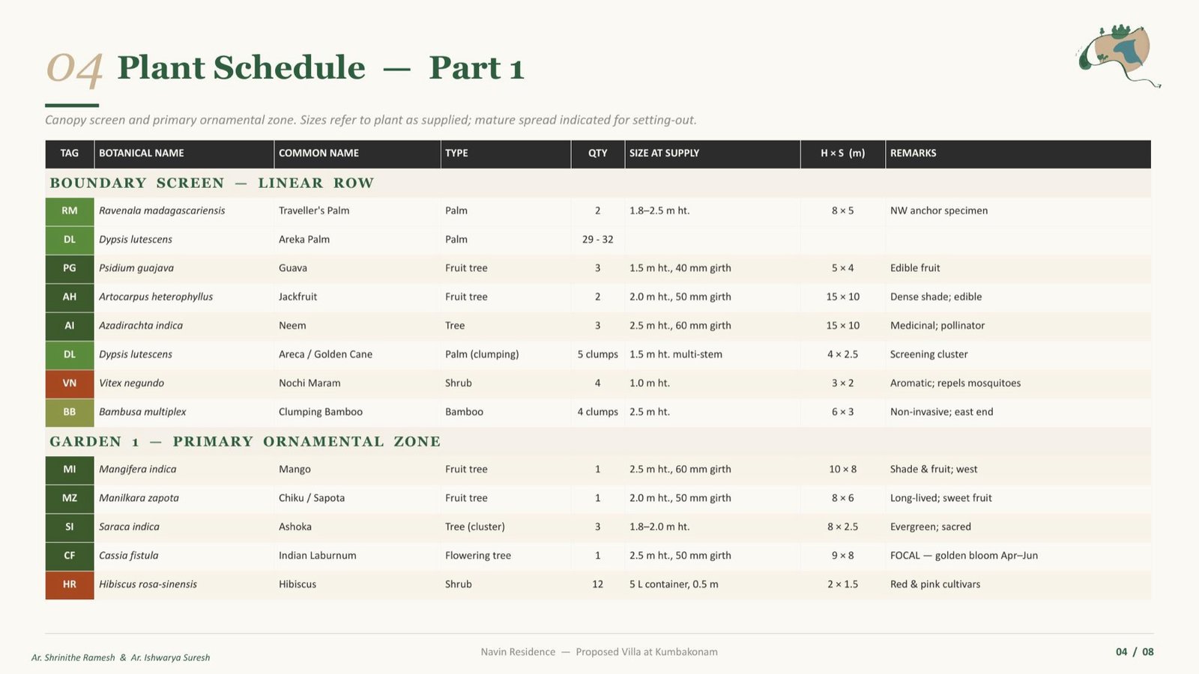Click the 15 × 10 size in Jackfruit row
This screenshot has height=674, width=1199.
(x=842, y=297)
